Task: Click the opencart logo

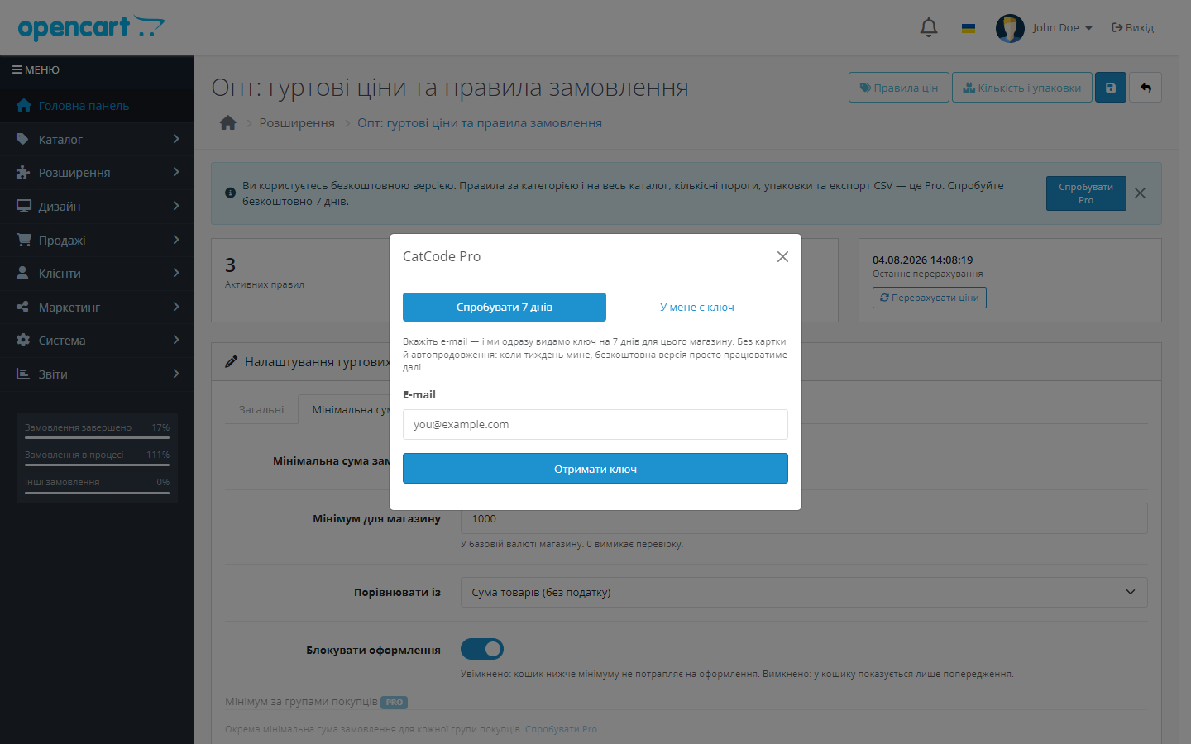Action: [x=91, y=27]
